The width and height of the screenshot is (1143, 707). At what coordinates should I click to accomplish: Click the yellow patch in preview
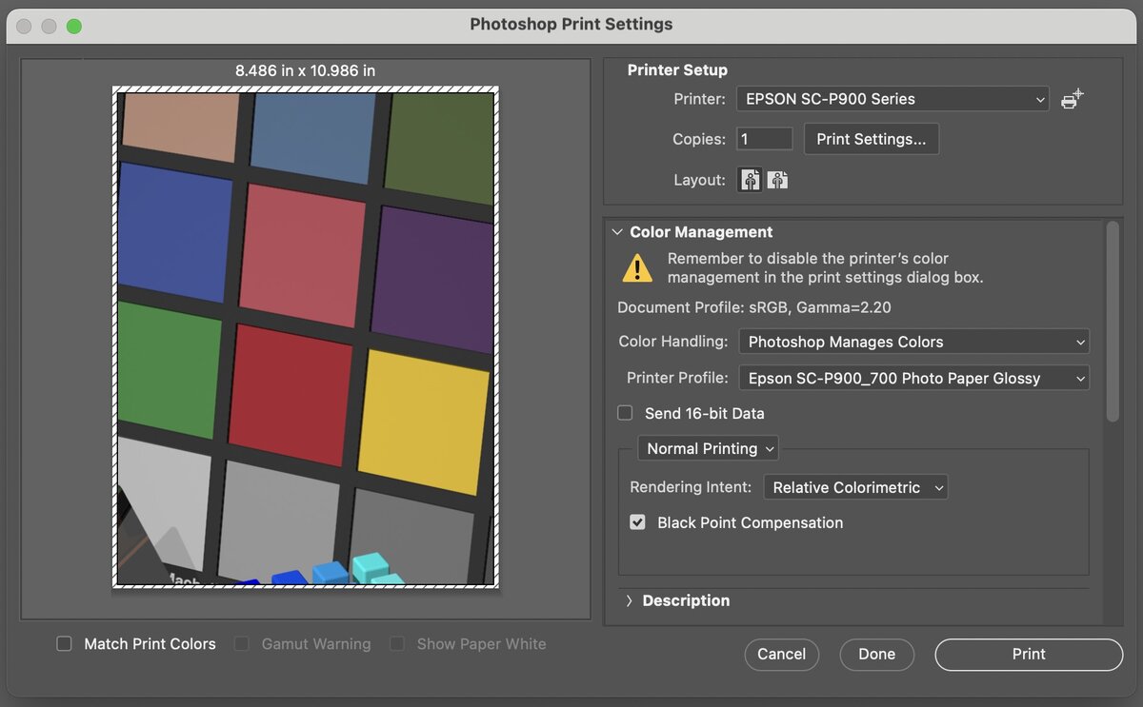click(422, 421)
